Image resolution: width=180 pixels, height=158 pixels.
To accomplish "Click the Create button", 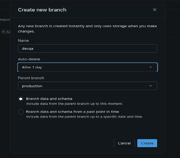I will (147, 143).
